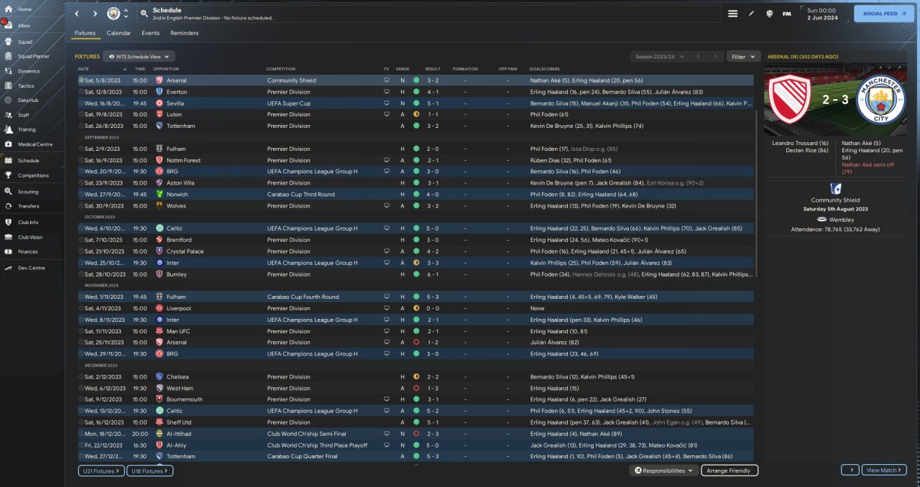
Task: Open the Scouting section
Action: pos(27,192)
